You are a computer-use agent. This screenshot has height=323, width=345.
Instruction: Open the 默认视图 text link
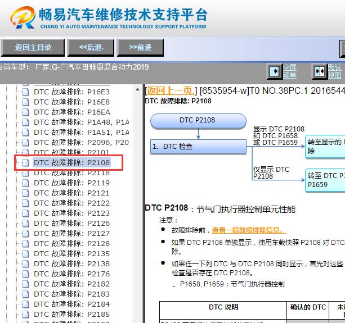coord(335,71)
